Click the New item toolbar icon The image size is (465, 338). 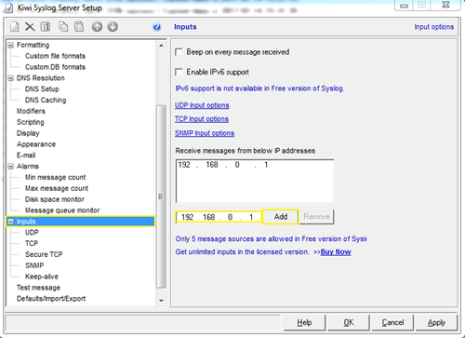tap(15, 27)
